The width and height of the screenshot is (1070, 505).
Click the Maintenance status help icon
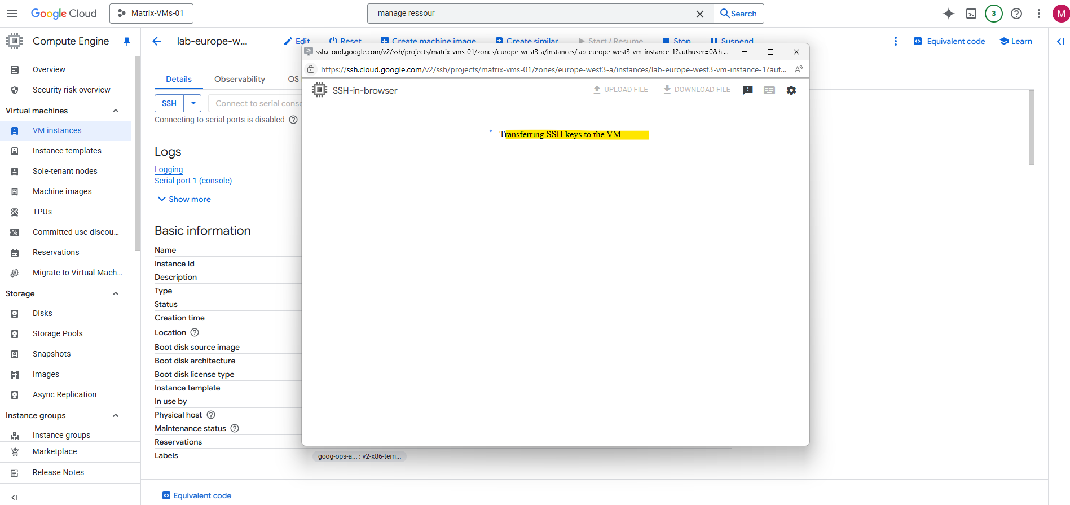[x=235, y=428]
